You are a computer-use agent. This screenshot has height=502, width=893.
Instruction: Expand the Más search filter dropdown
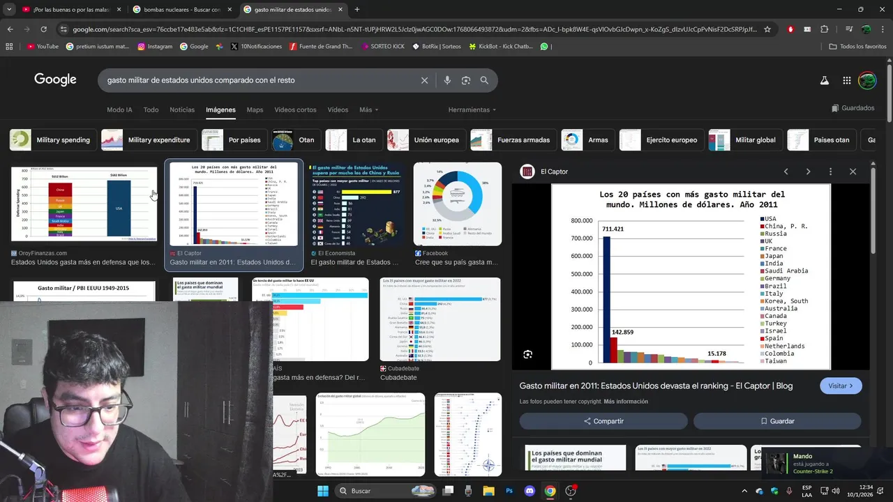tap(368, 110)
